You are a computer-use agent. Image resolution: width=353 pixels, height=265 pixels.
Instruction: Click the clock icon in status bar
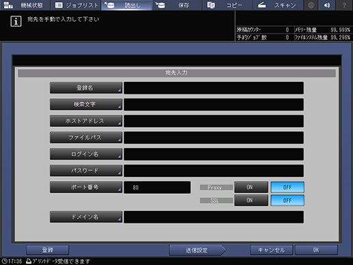[4, 261]
